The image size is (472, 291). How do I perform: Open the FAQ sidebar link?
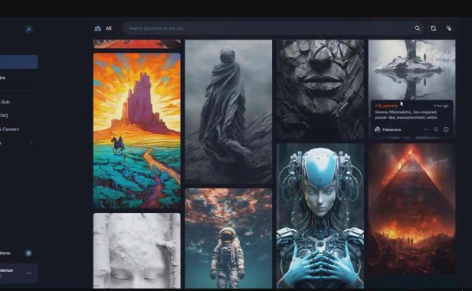click(x=4, y=116)
